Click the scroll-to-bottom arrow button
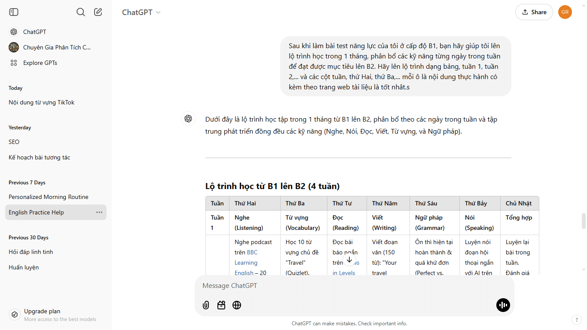This screenshot has width=587, height=330. 349,260
